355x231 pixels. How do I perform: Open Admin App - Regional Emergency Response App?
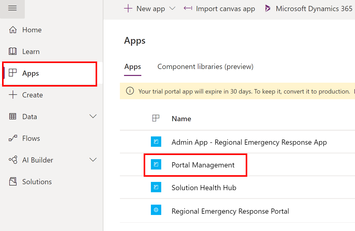point(249,142)
